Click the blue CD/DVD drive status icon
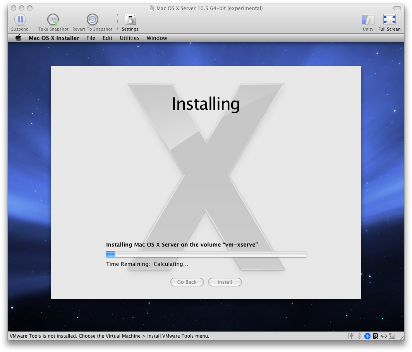 point(367,336)
